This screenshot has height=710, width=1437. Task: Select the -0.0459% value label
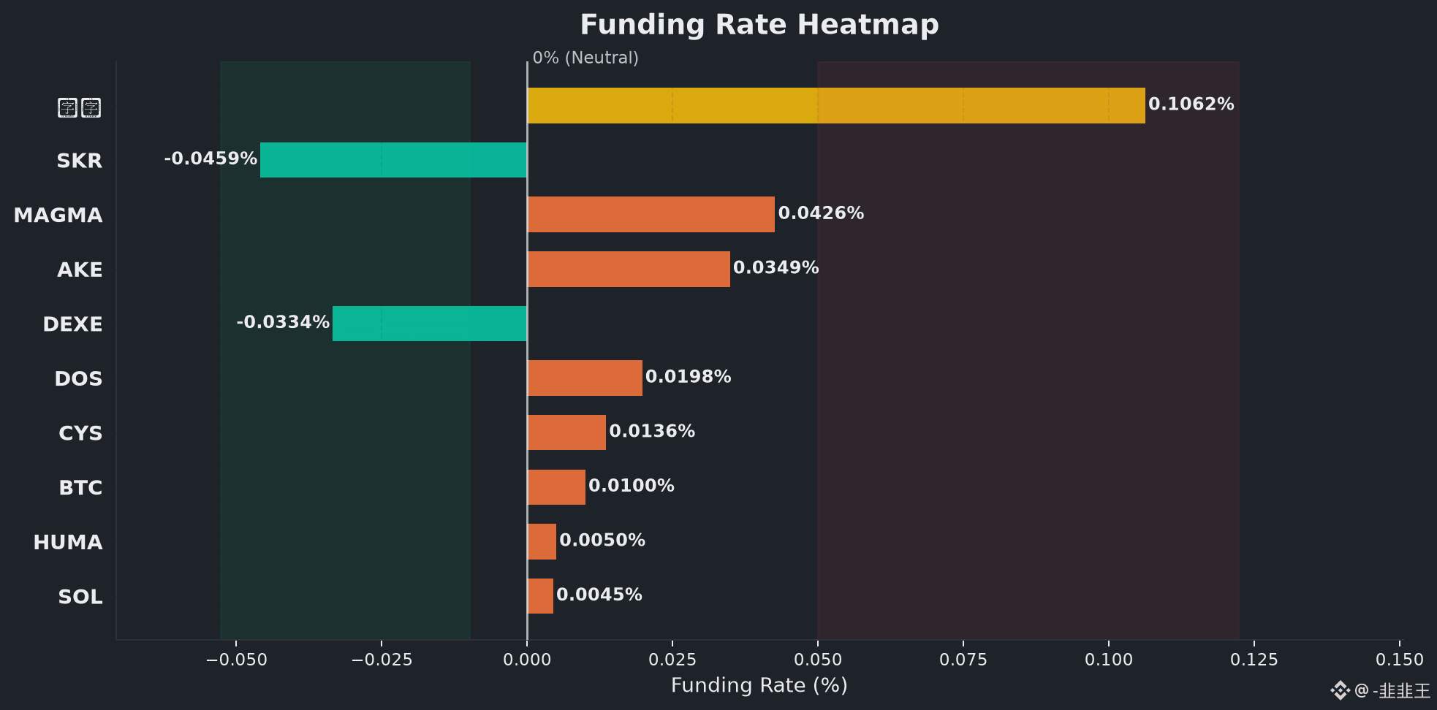click(x=211, y=159)
